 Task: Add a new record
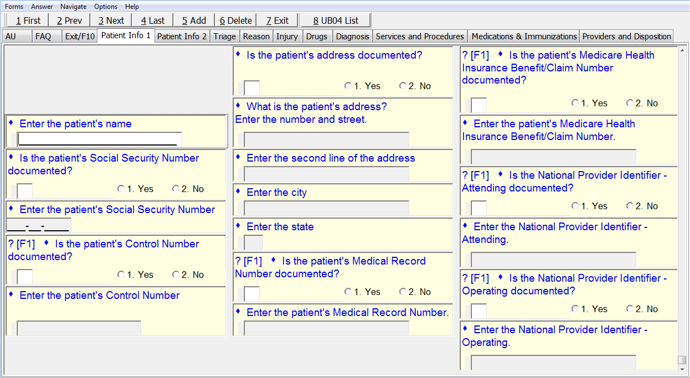point(194,20)
